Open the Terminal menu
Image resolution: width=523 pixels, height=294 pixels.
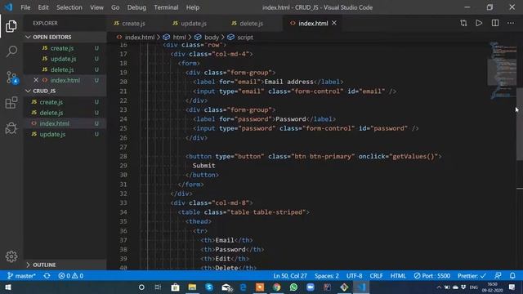166,7
